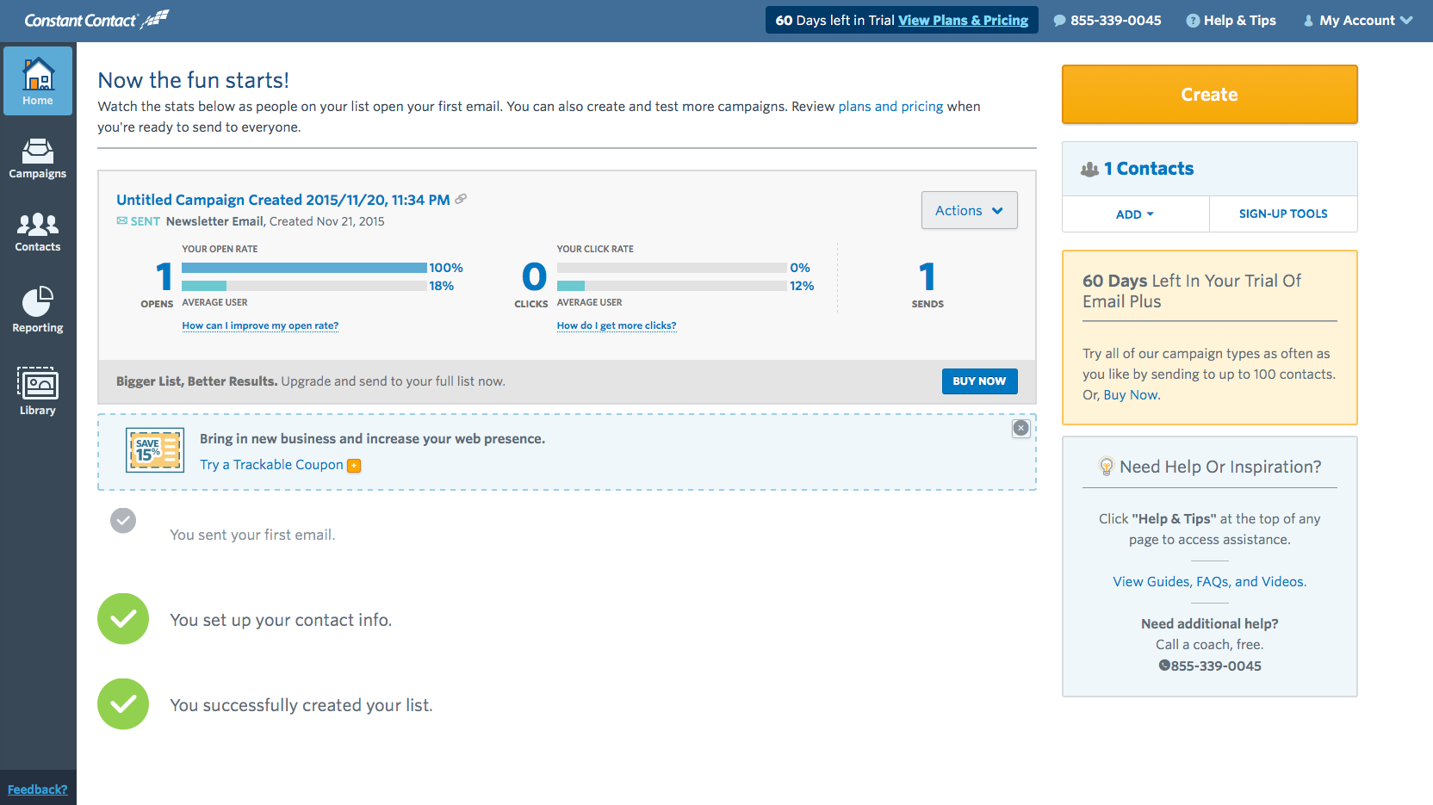Open 'How can I improve my open rate?'
1433x805 pixels.
pyautogui.click(x=260, y=325)
